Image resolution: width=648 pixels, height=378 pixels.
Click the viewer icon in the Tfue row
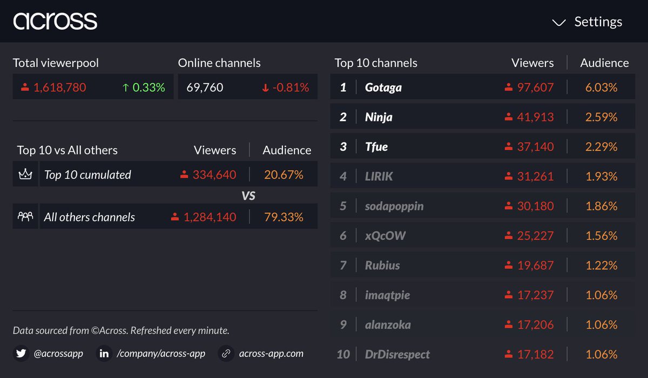point(508,146)
